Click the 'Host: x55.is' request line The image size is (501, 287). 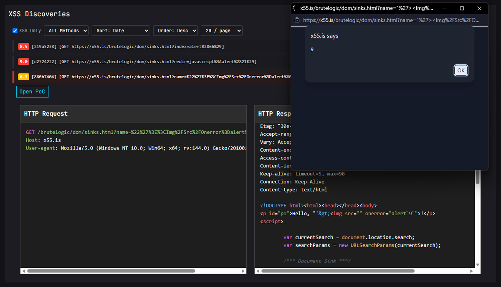click(43, 140)
